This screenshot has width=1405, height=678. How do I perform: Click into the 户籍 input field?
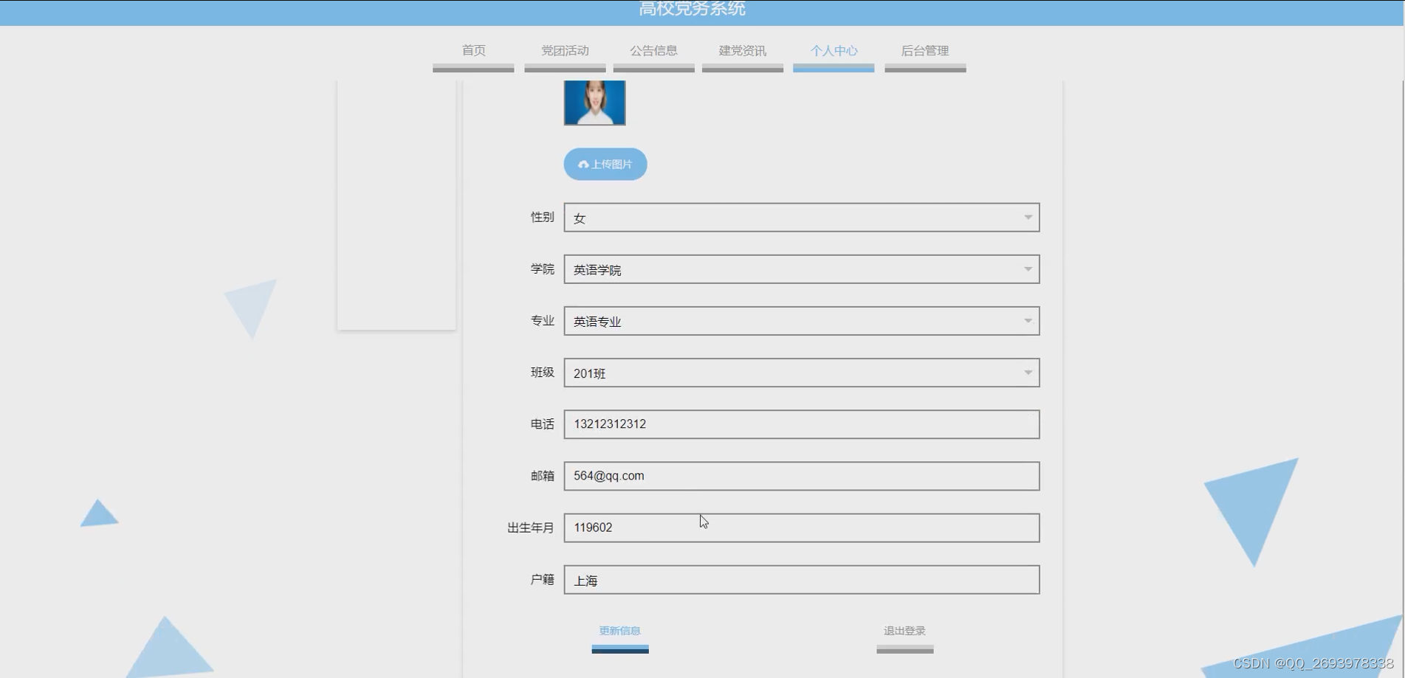802,580
